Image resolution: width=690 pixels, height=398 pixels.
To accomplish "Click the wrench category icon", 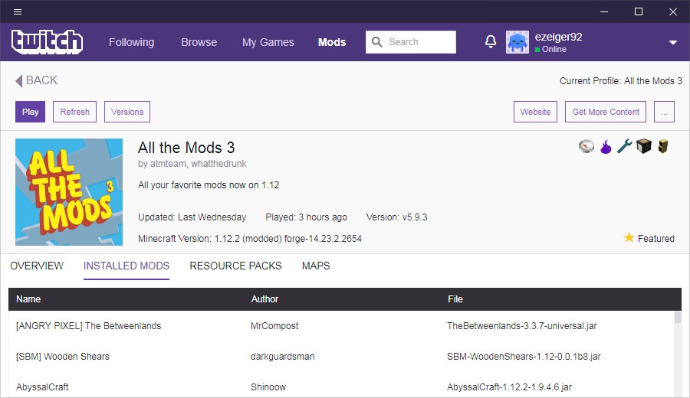I will pyautogui.click(x=624, y=146).
